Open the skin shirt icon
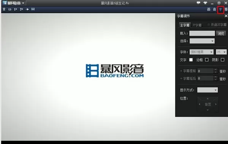Screen dimensions: 228x144 [205, 3]
